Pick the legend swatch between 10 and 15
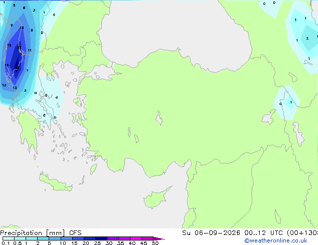318x245 pixels. tap(66, 238)
